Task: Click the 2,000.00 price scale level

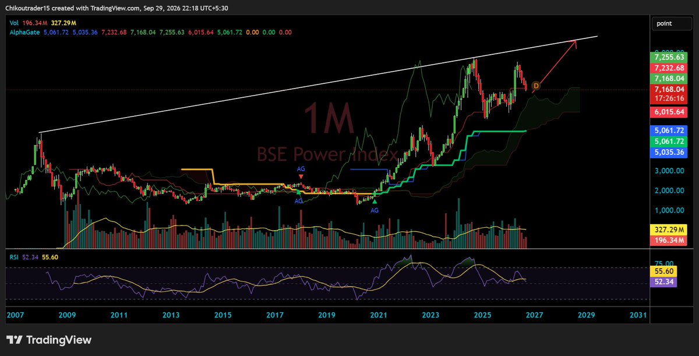Action: click(x=669, y=191)
